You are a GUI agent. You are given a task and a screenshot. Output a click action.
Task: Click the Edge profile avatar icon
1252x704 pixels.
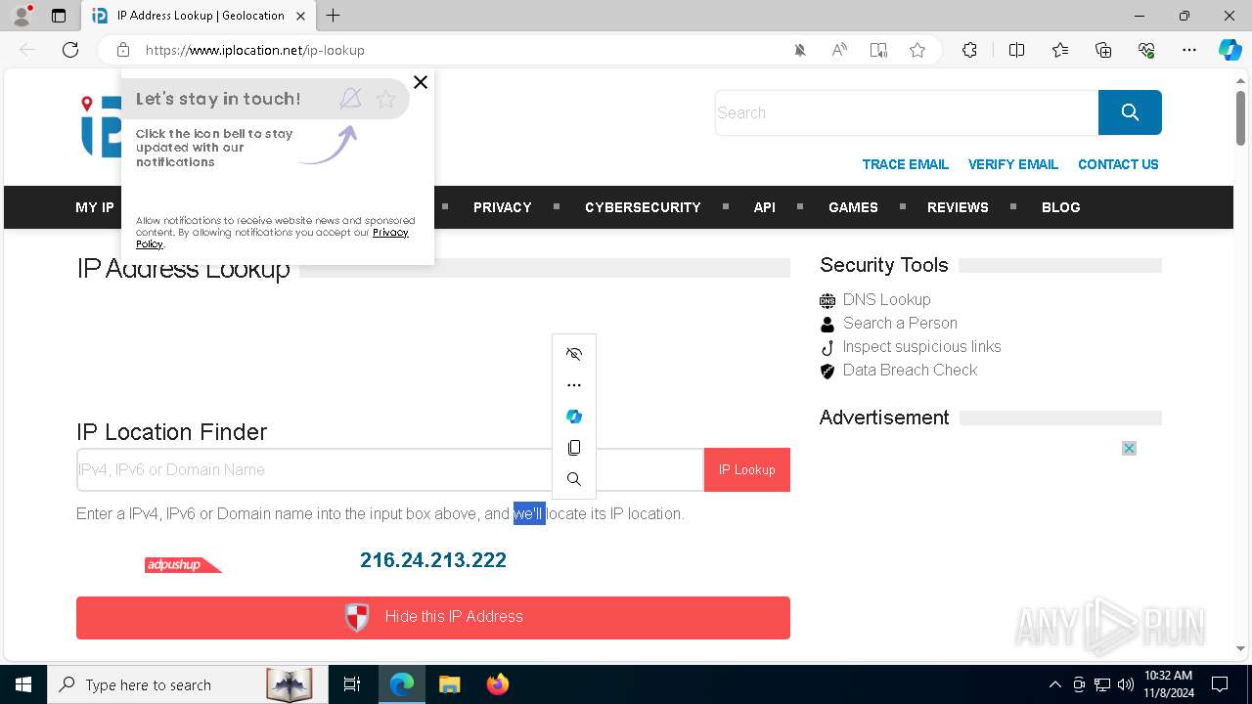click(x=21, y=16)
